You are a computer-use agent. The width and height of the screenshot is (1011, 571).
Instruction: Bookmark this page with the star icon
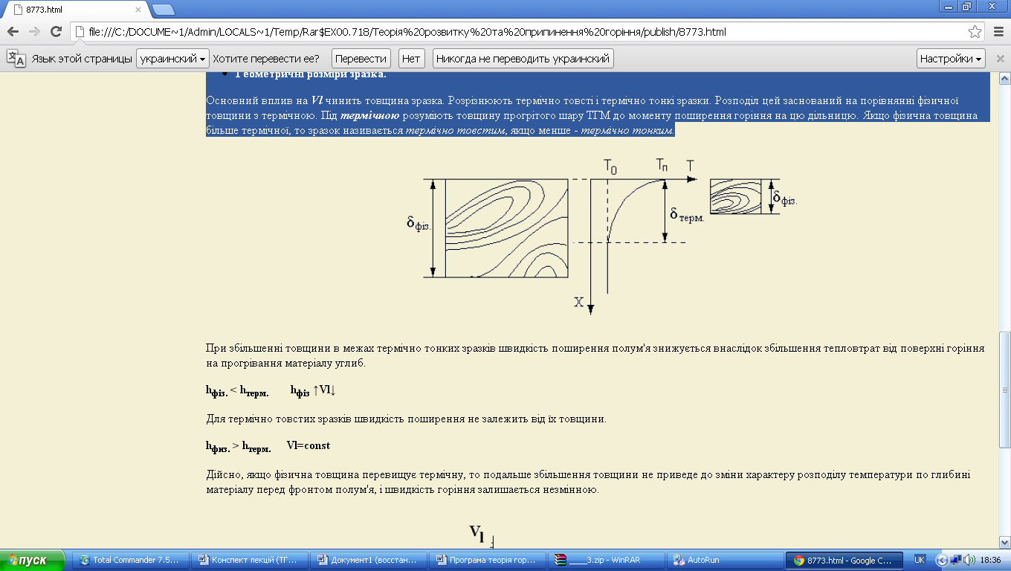[975, 32]
